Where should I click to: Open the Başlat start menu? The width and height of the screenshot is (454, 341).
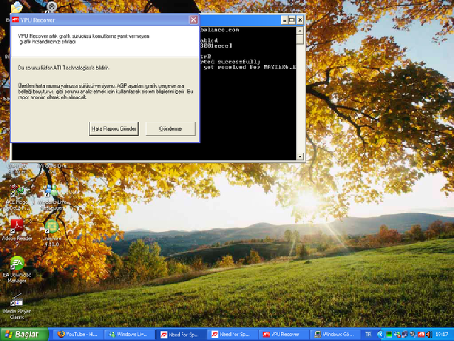(x=24, y=334)
